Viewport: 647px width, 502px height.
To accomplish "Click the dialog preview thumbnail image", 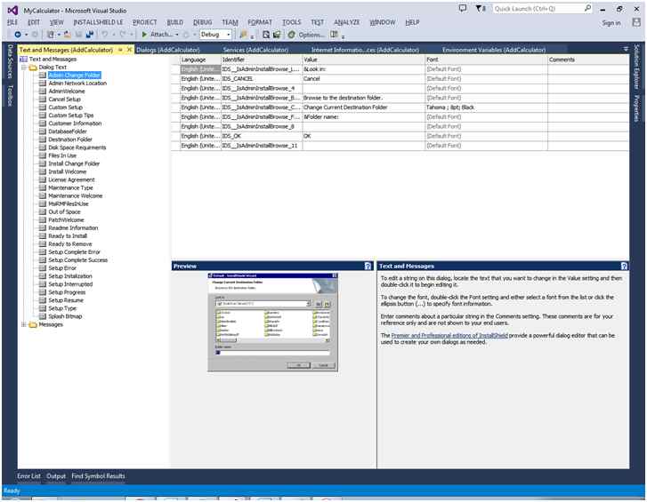I will [272, 322].
